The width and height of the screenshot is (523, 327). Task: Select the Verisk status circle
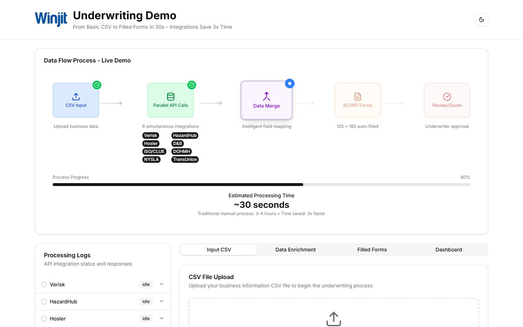pos(44,284)
